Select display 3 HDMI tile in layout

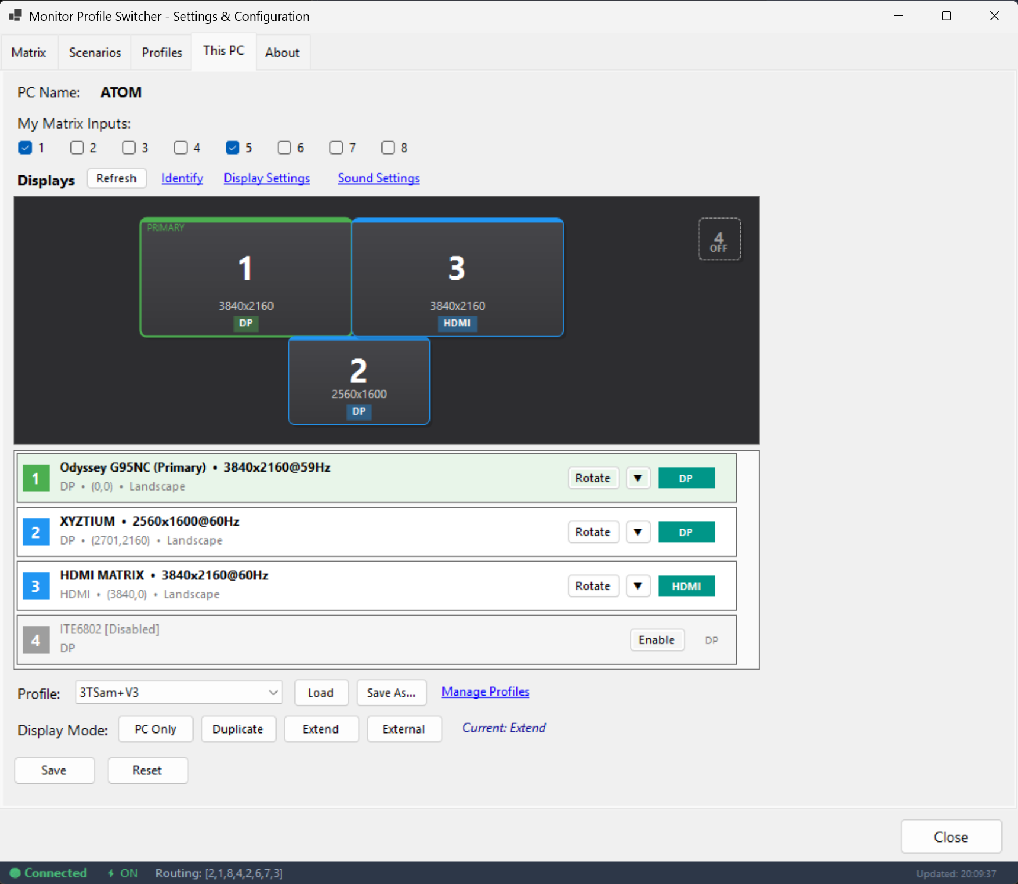click(x=457, y=277)
